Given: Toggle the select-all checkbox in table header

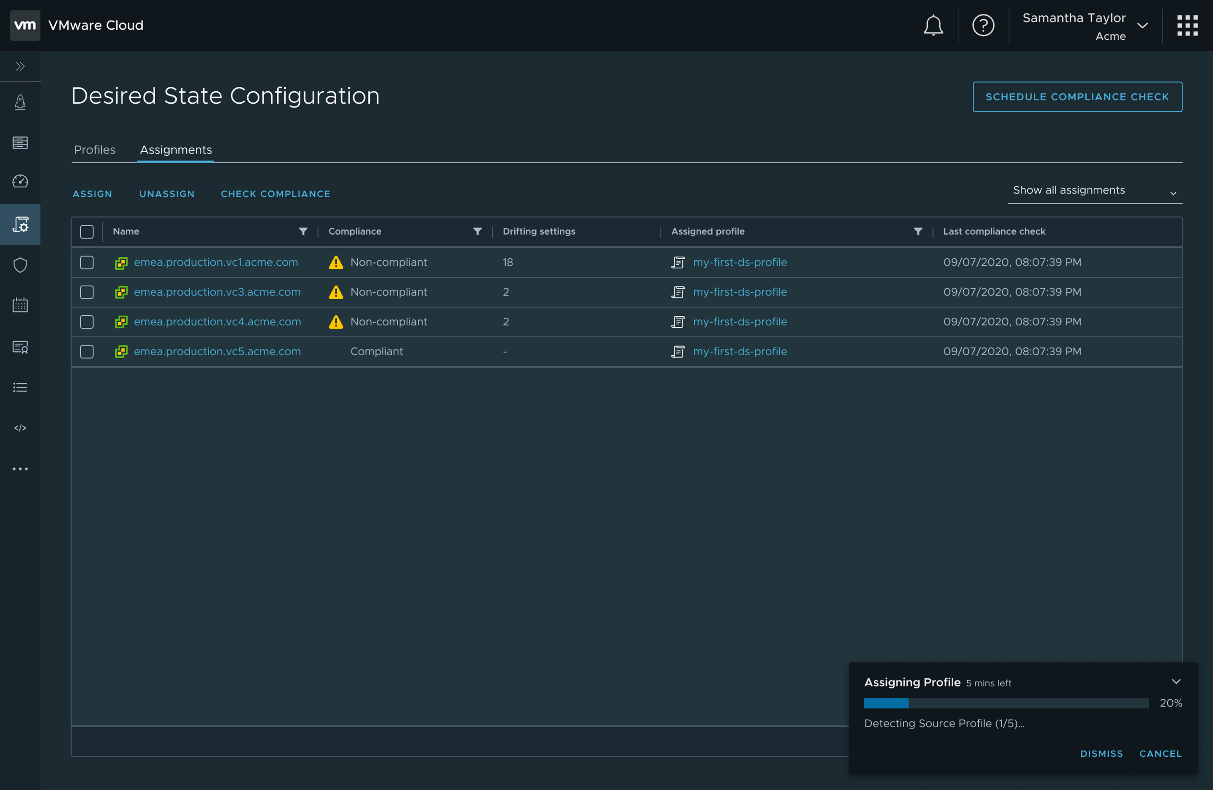Looking at the screenshot, I should tap(86, 232).
